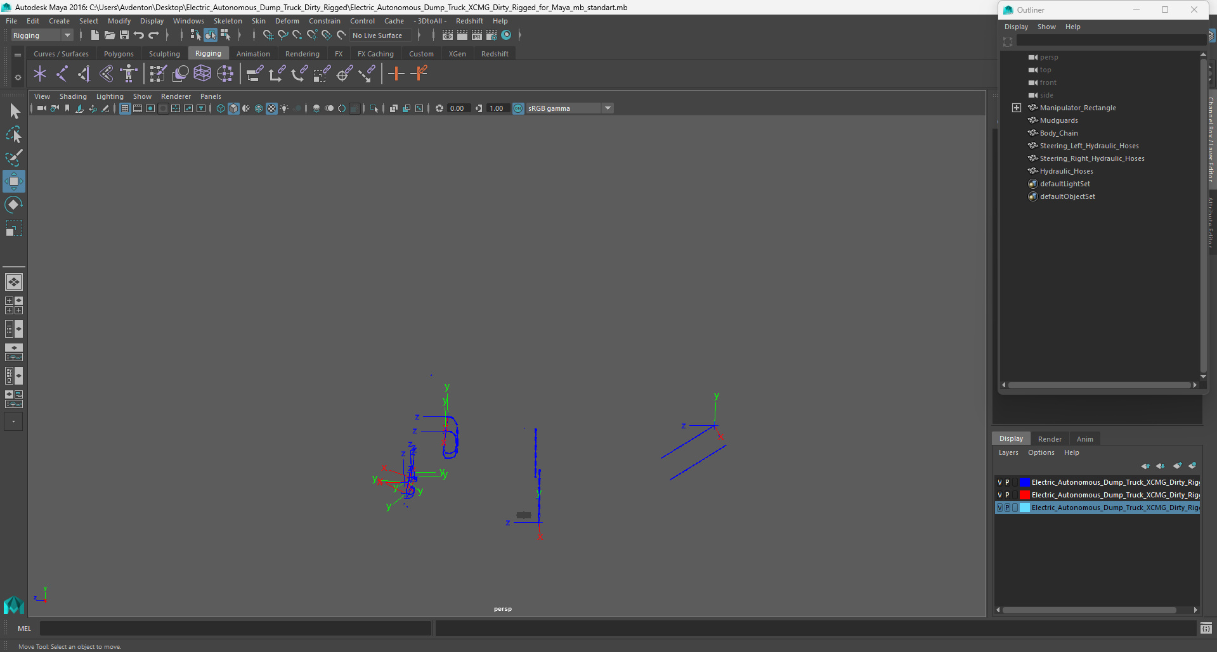Select Body_Chain in the Outliner
This screenshot has width=1217, height=652.
(1058, 133)
